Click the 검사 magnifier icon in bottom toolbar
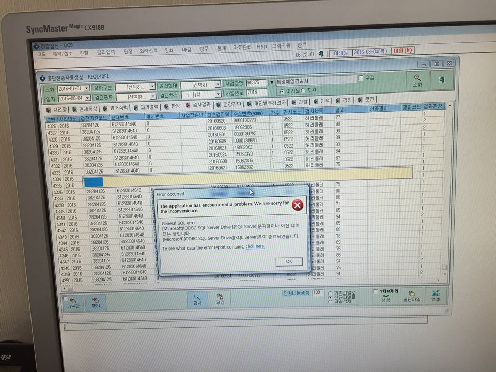 pyautogui.click(x=197, y=297)
